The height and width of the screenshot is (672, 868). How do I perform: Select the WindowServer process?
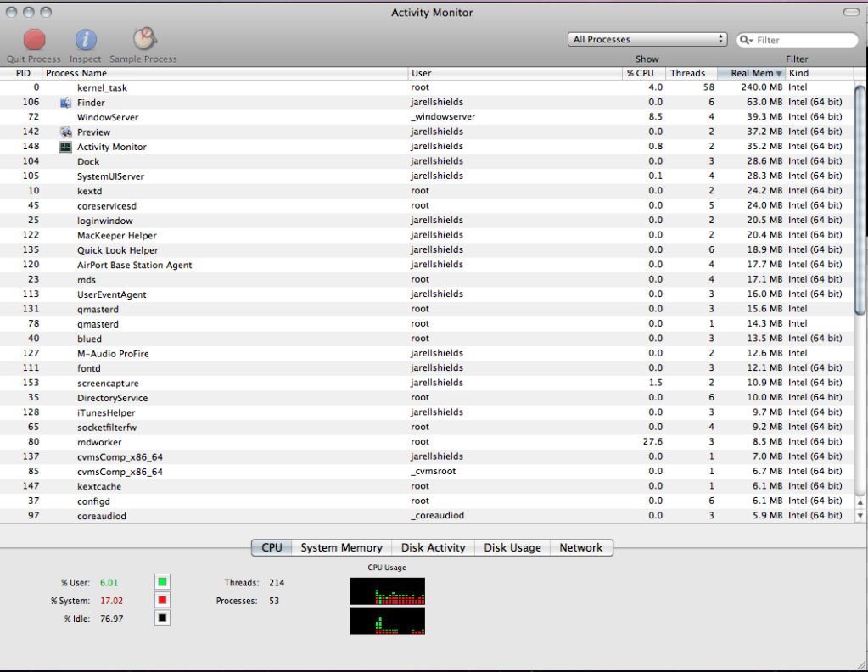point(427,117)
